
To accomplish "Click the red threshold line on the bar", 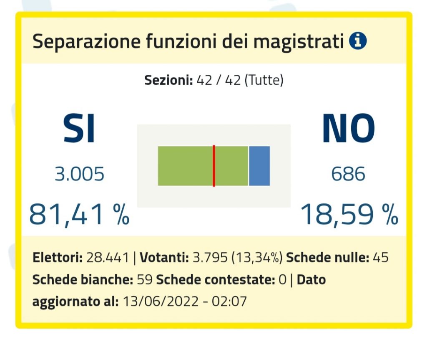I will point(213,166).
